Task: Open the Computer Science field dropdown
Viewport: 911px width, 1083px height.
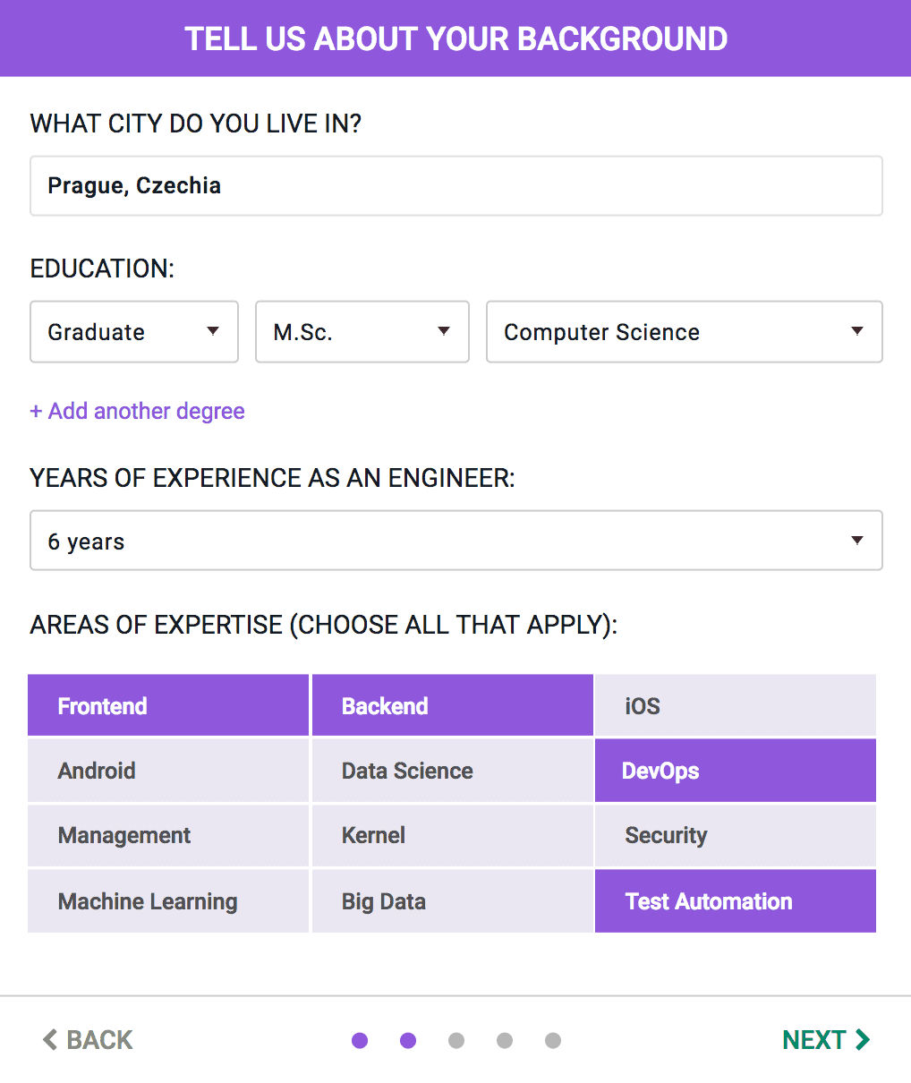Action: (x=685, y=332)
